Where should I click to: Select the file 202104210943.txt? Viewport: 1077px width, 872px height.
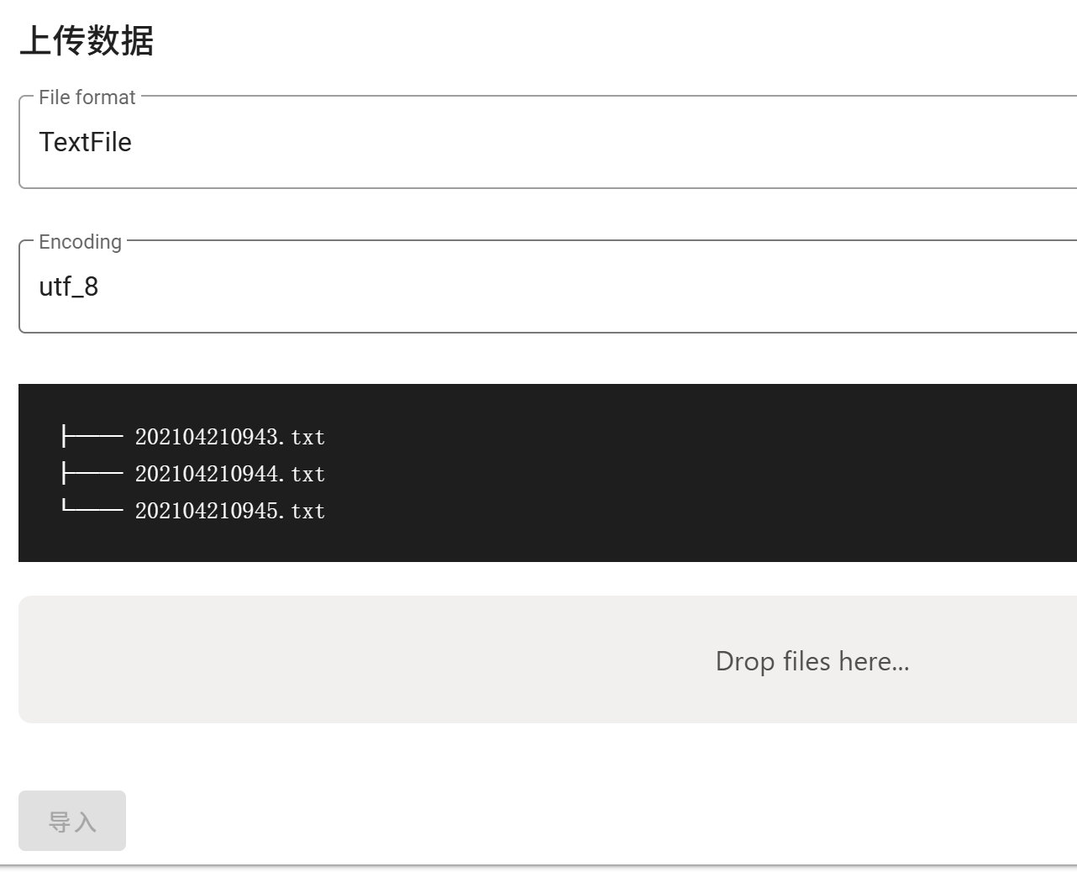[229, 437]
